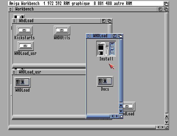Click the WhdLoad window title bar
The height and width of the screenshot is (136, 177).
pyautogui.click(x=59, y=21)
